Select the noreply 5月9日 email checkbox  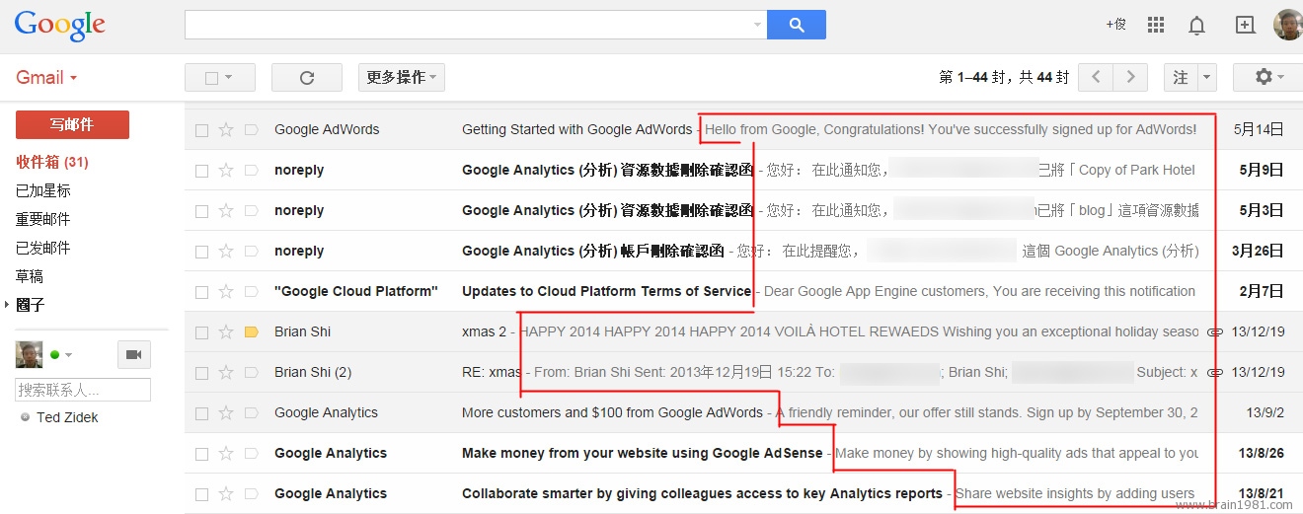(x=201, y=170)
